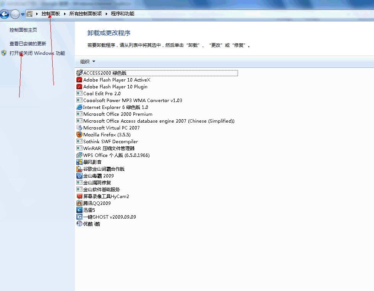Screen dimensions: 374x291
Task: Select the text Microsoft Virtual PC 2007
Action: point(112,128)
